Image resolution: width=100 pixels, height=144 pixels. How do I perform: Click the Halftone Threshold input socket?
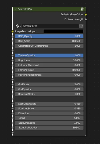pyautogui.click(x=13, y=65)
